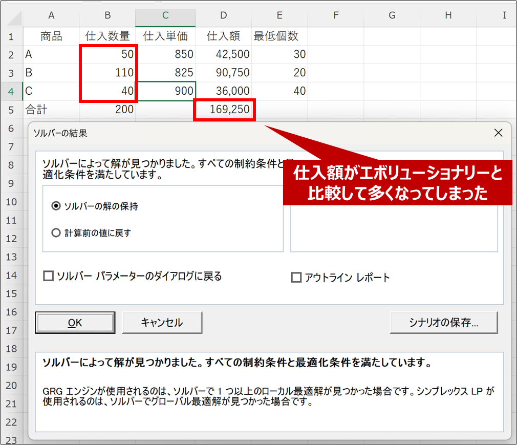Screen dimensions: 517x445
Task: Open シナリオの保存... button
Action: coord(443,323)
